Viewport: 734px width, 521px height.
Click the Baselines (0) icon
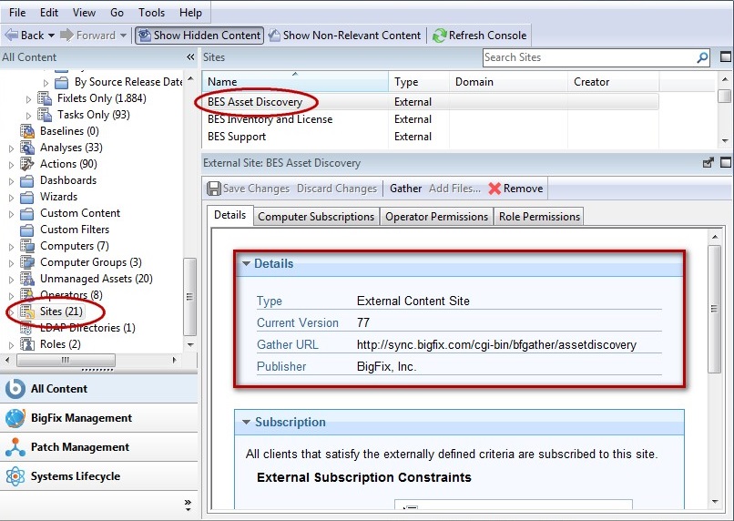[27, 131]
